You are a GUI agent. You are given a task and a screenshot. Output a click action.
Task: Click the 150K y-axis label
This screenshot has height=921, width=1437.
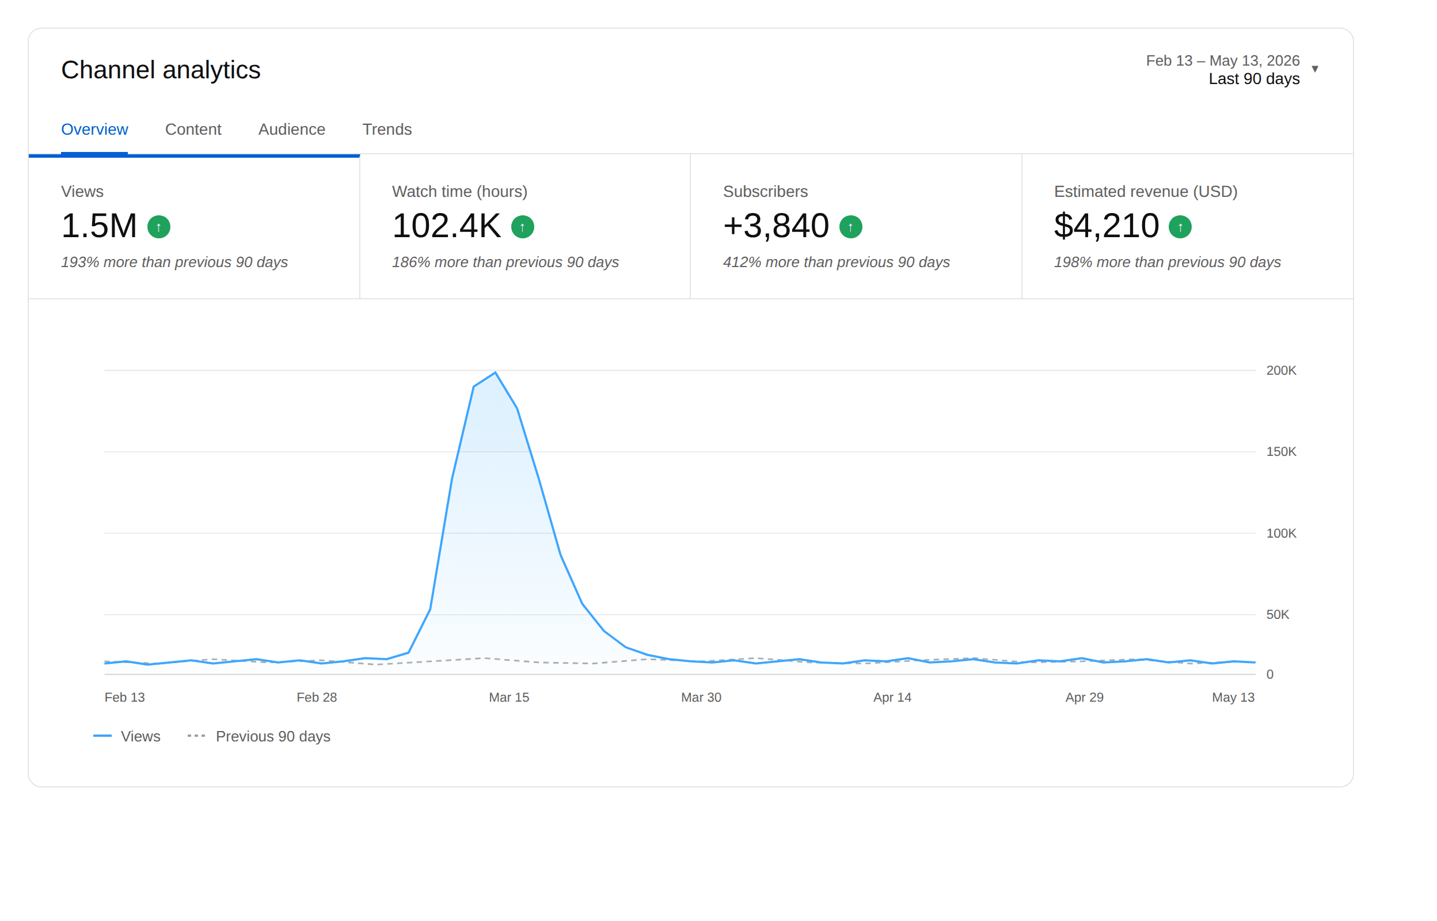(x=1281, y=451)
